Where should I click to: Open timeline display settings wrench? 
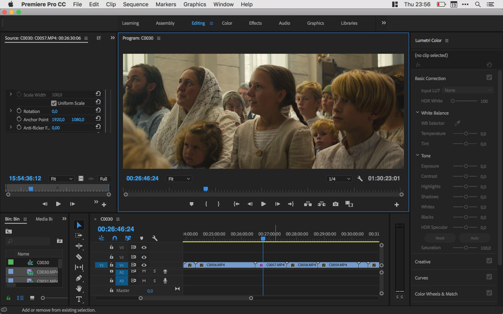coord(155,238)
